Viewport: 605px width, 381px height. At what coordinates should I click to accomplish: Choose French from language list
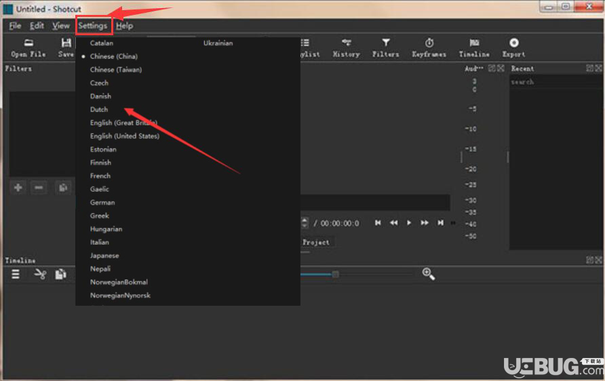[100, 176]
